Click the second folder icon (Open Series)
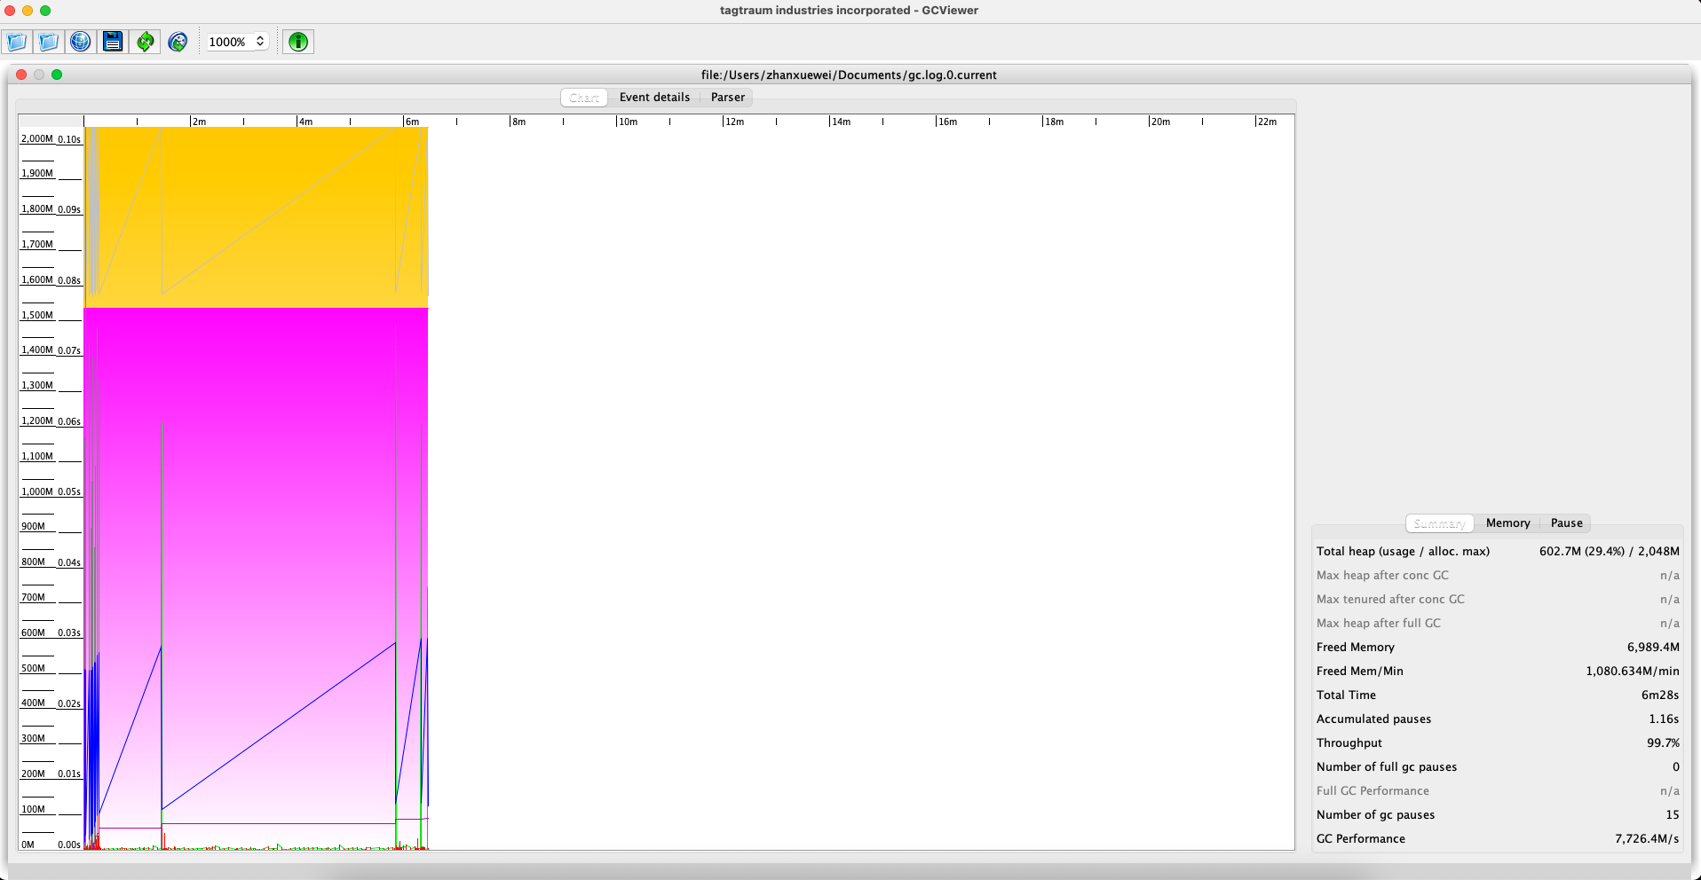The image size is (1701, 880). coord(49,42)
